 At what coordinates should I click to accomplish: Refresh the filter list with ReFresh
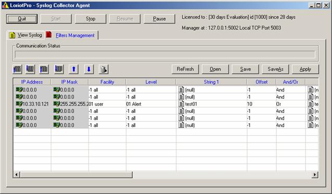click(x=185, y=69)
